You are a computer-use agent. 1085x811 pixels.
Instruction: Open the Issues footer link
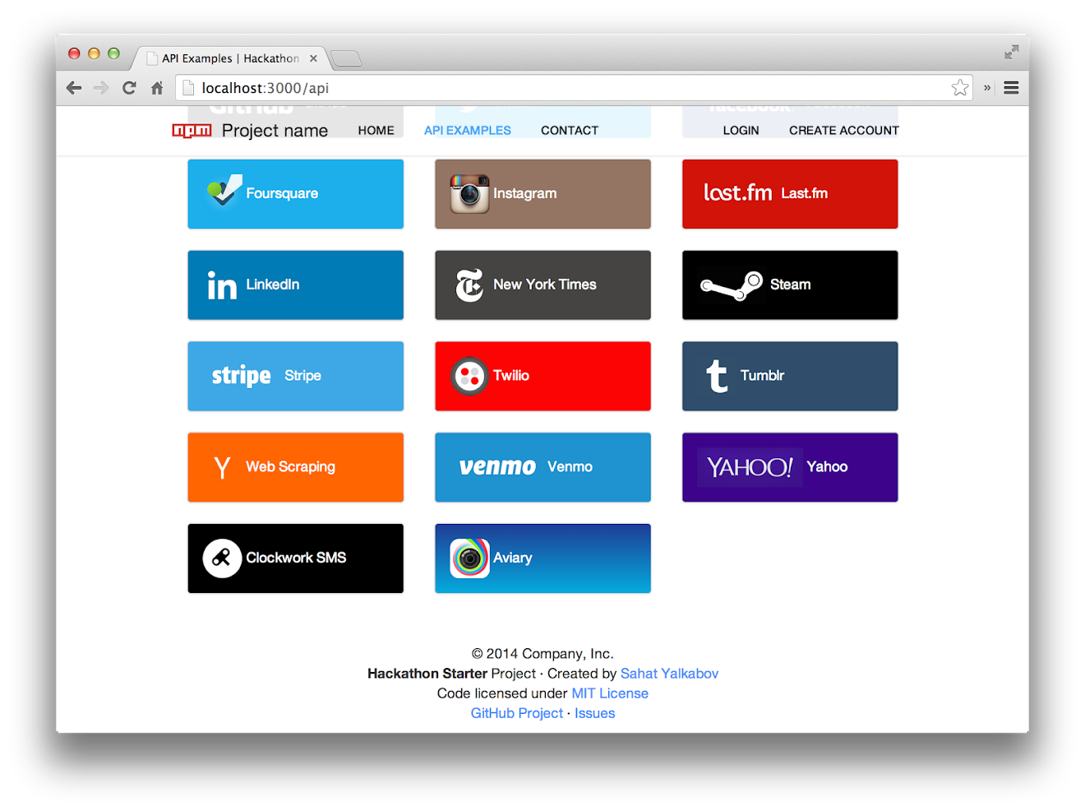(594, 713)
